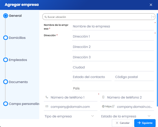This screenshot has height=127, width=158.
Task: Click the blue vertical scrollbar on the form
Action: [x=157, y=60]
